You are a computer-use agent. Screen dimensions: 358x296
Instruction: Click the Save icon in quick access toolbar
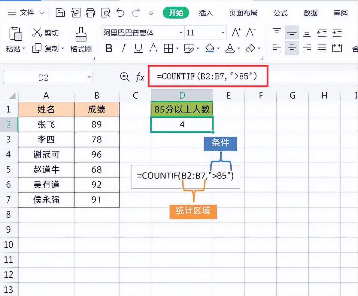60,13
